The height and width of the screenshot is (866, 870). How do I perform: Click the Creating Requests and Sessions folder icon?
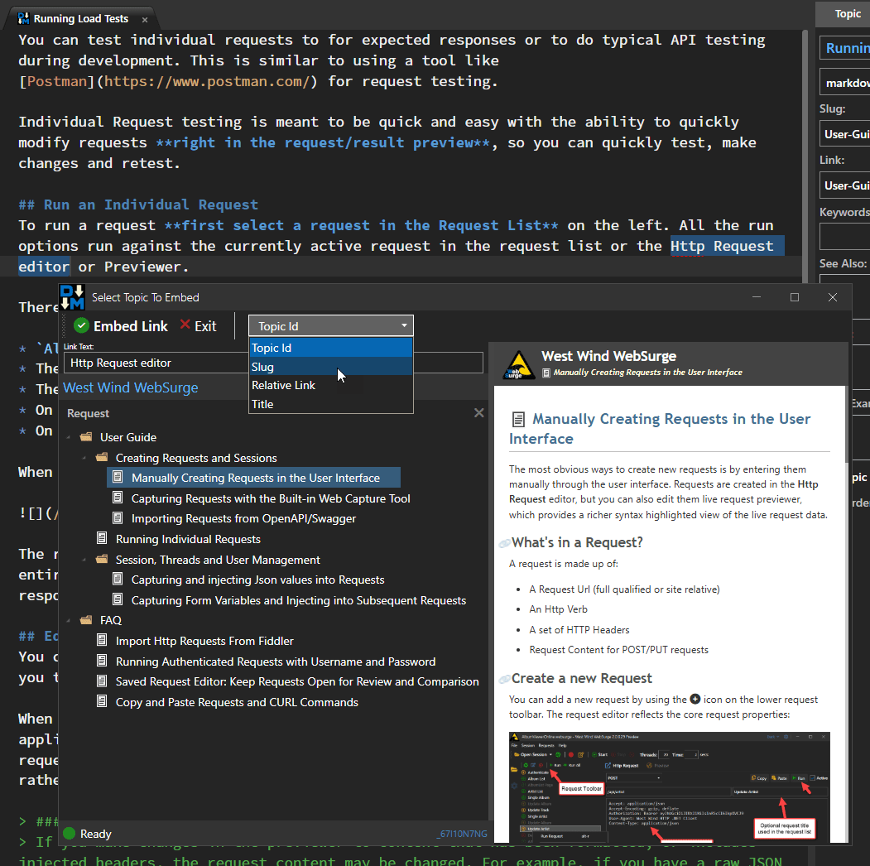(102, 458)
